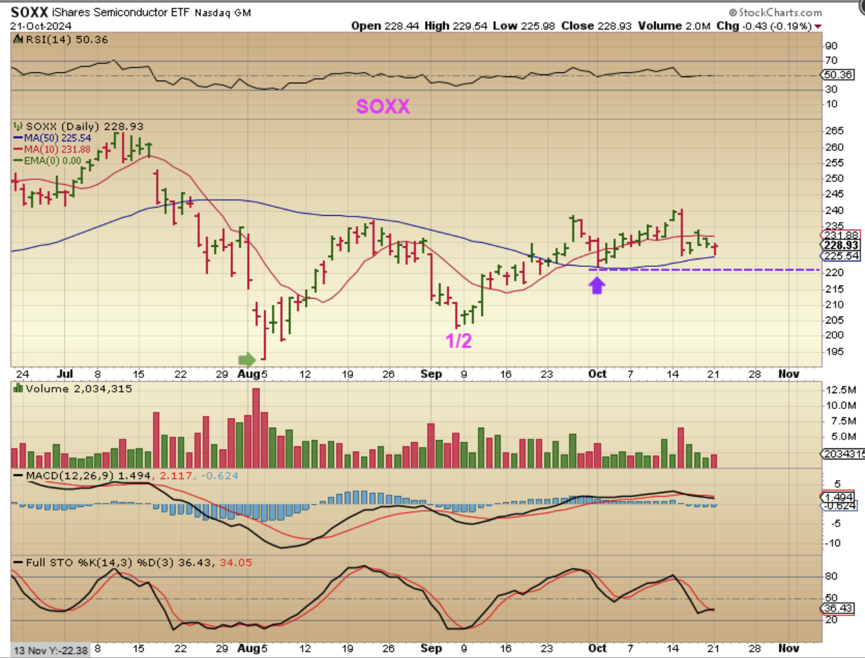Screen dimensions: 865x658
Task: Click the High 229.54 value
Action: click(456, 26)
